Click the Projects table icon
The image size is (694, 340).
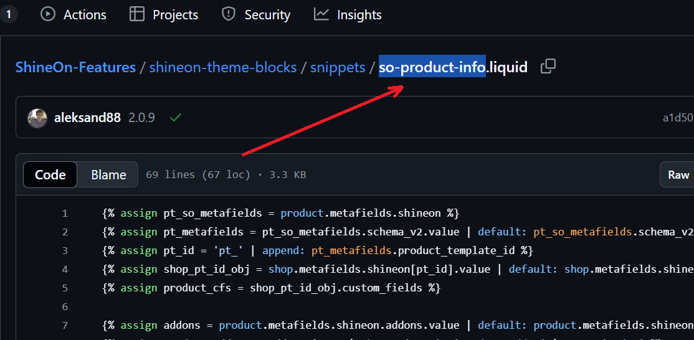tap(137, 14)
